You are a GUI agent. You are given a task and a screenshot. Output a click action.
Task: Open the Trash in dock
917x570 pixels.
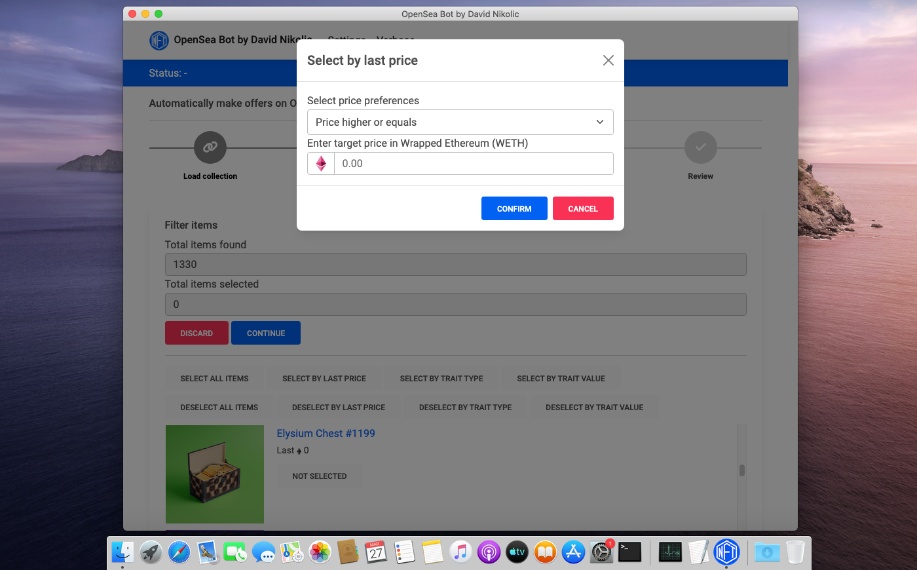[x=795, y=552]
